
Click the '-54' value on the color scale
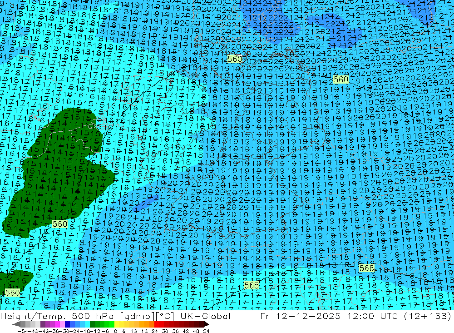pos(23,331)
